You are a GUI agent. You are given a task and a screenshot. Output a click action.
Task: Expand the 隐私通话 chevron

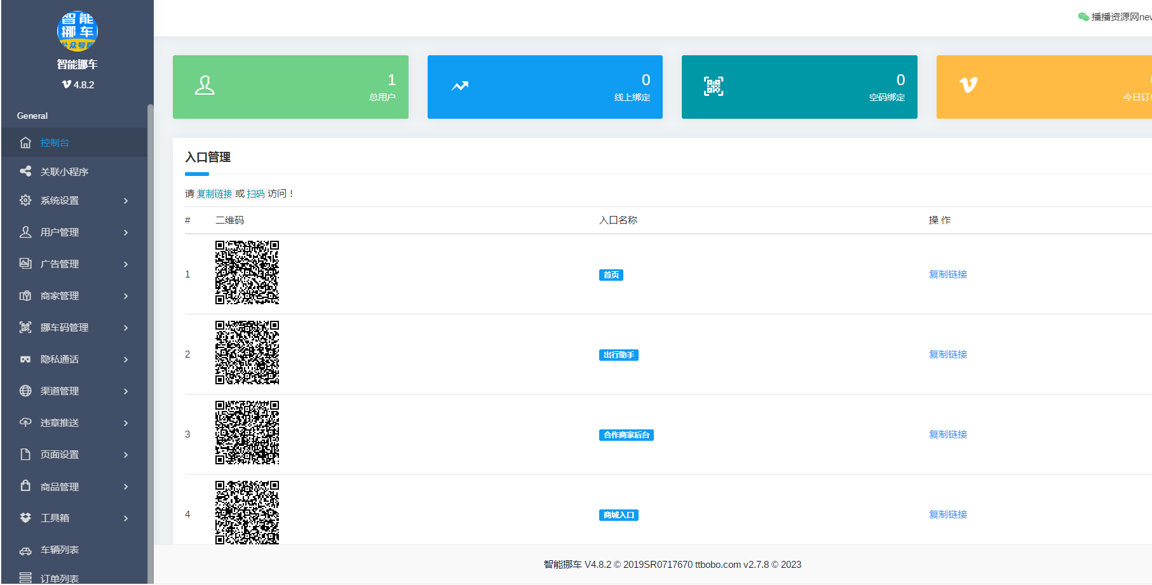click(126, 360)
